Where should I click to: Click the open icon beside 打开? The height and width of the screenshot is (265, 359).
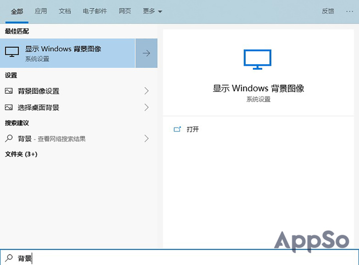[177, 130]
